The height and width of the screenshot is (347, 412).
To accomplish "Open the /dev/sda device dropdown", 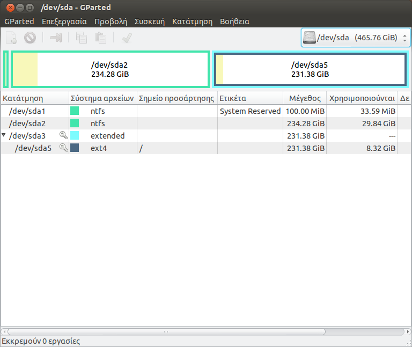I will [356, 38].
